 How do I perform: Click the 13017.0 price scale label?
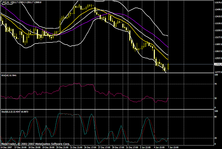point(218,51)
